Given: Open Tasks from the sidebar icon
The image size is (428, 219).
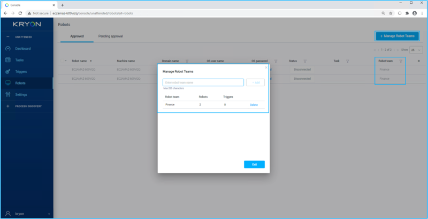Looking at the screenshot, I should tap(7, 60).
